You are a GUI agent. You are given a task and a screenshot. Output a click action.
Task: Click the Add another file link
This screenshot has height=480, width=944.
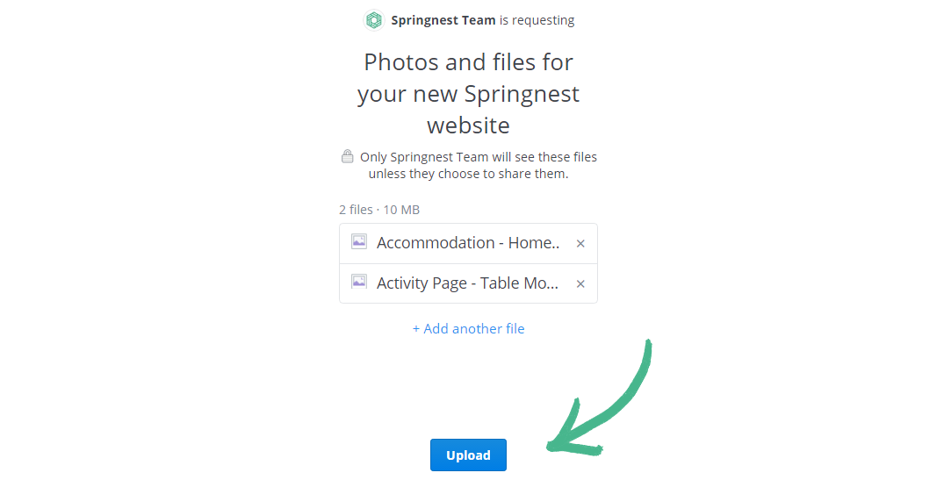(x=474, y=329)
